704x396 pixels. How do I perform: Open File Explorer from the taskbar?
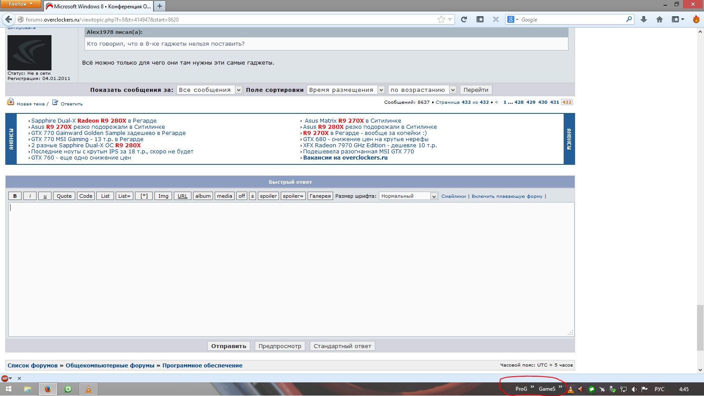pos(28,389)
